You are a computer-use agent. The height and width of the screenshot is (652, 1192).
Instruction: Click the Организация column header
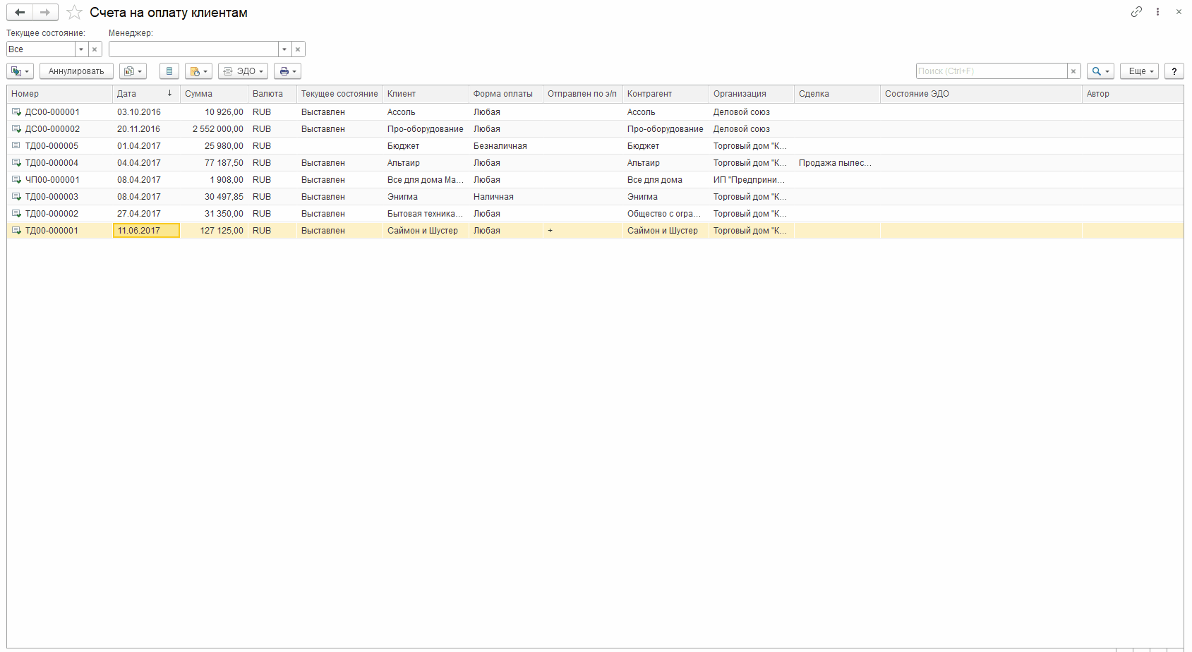coord(752,94)
